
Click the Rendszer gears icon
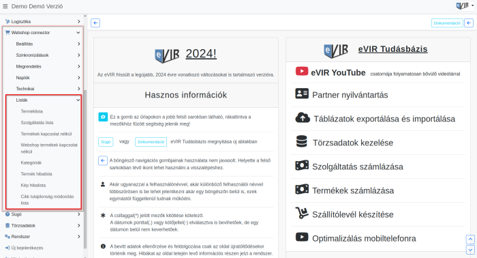(x=7, y=237)
